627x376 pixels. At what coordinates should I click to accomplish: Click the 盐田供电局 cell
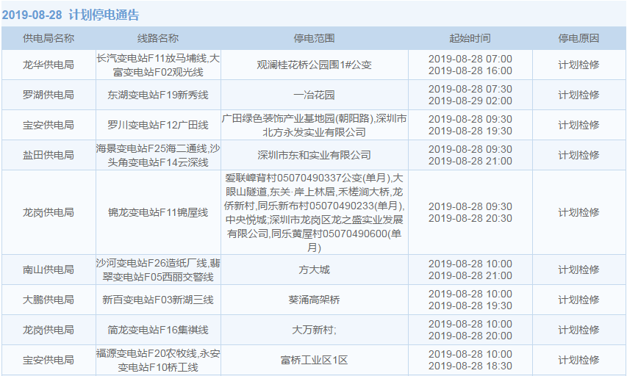point(49,155)
